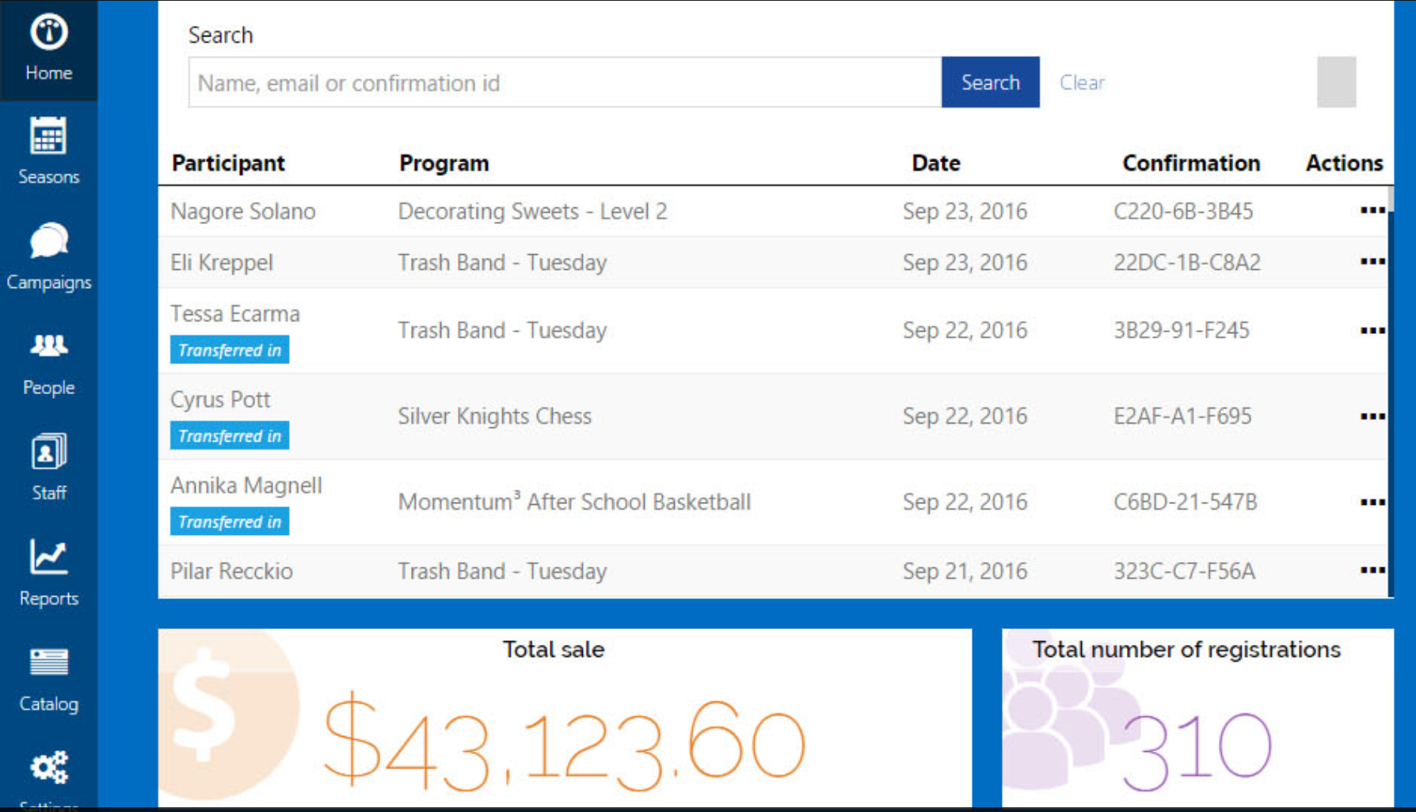Open actions ellipsis for Cyrus Pott
1416x812 pixels.
(1372, 416)
